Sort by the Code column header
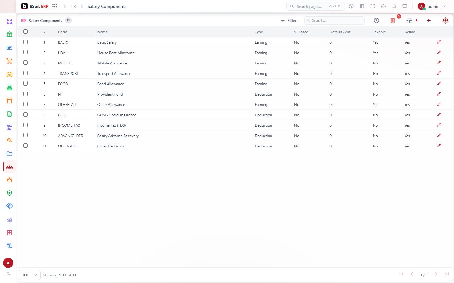454x283 pixels. click(x=62, y=32)
